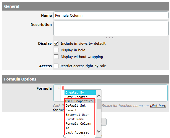Click the autocomplete list scroll down arrow

coord(99,131)
